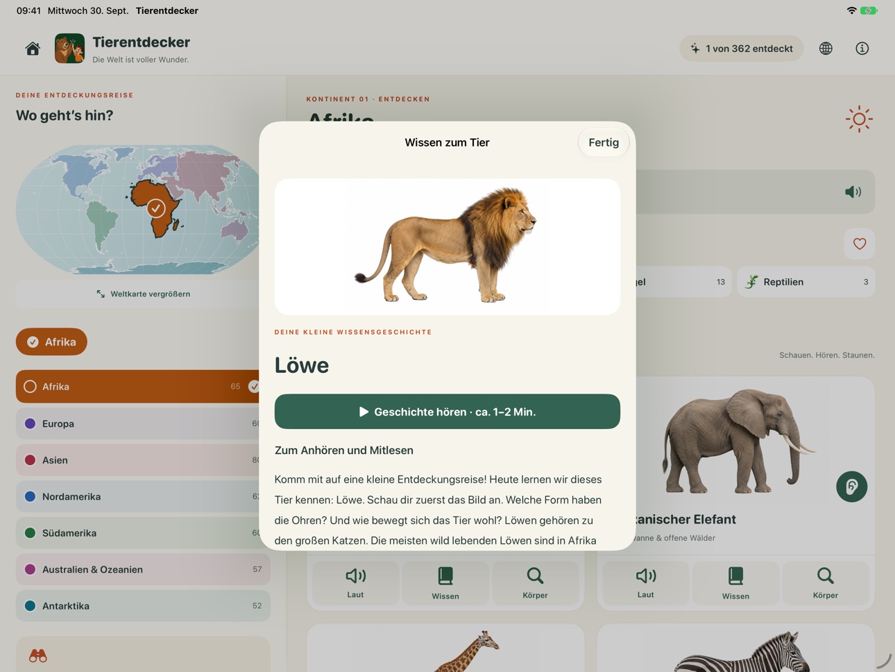Tap the battery icon in the status bar

pos(869,10)
